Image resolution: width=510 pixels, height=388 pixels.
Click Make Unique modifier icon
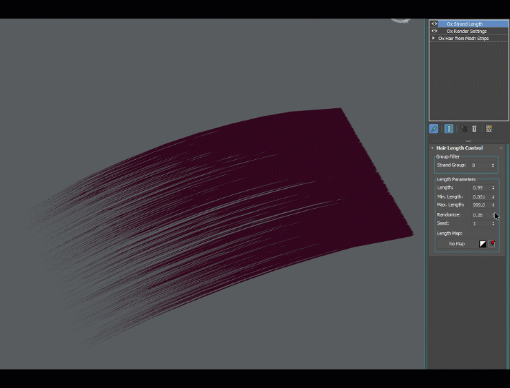(464, 129)
